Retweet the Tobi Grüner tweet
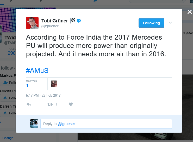The height and width of the screenshot is (142, 193). point(50,104)
